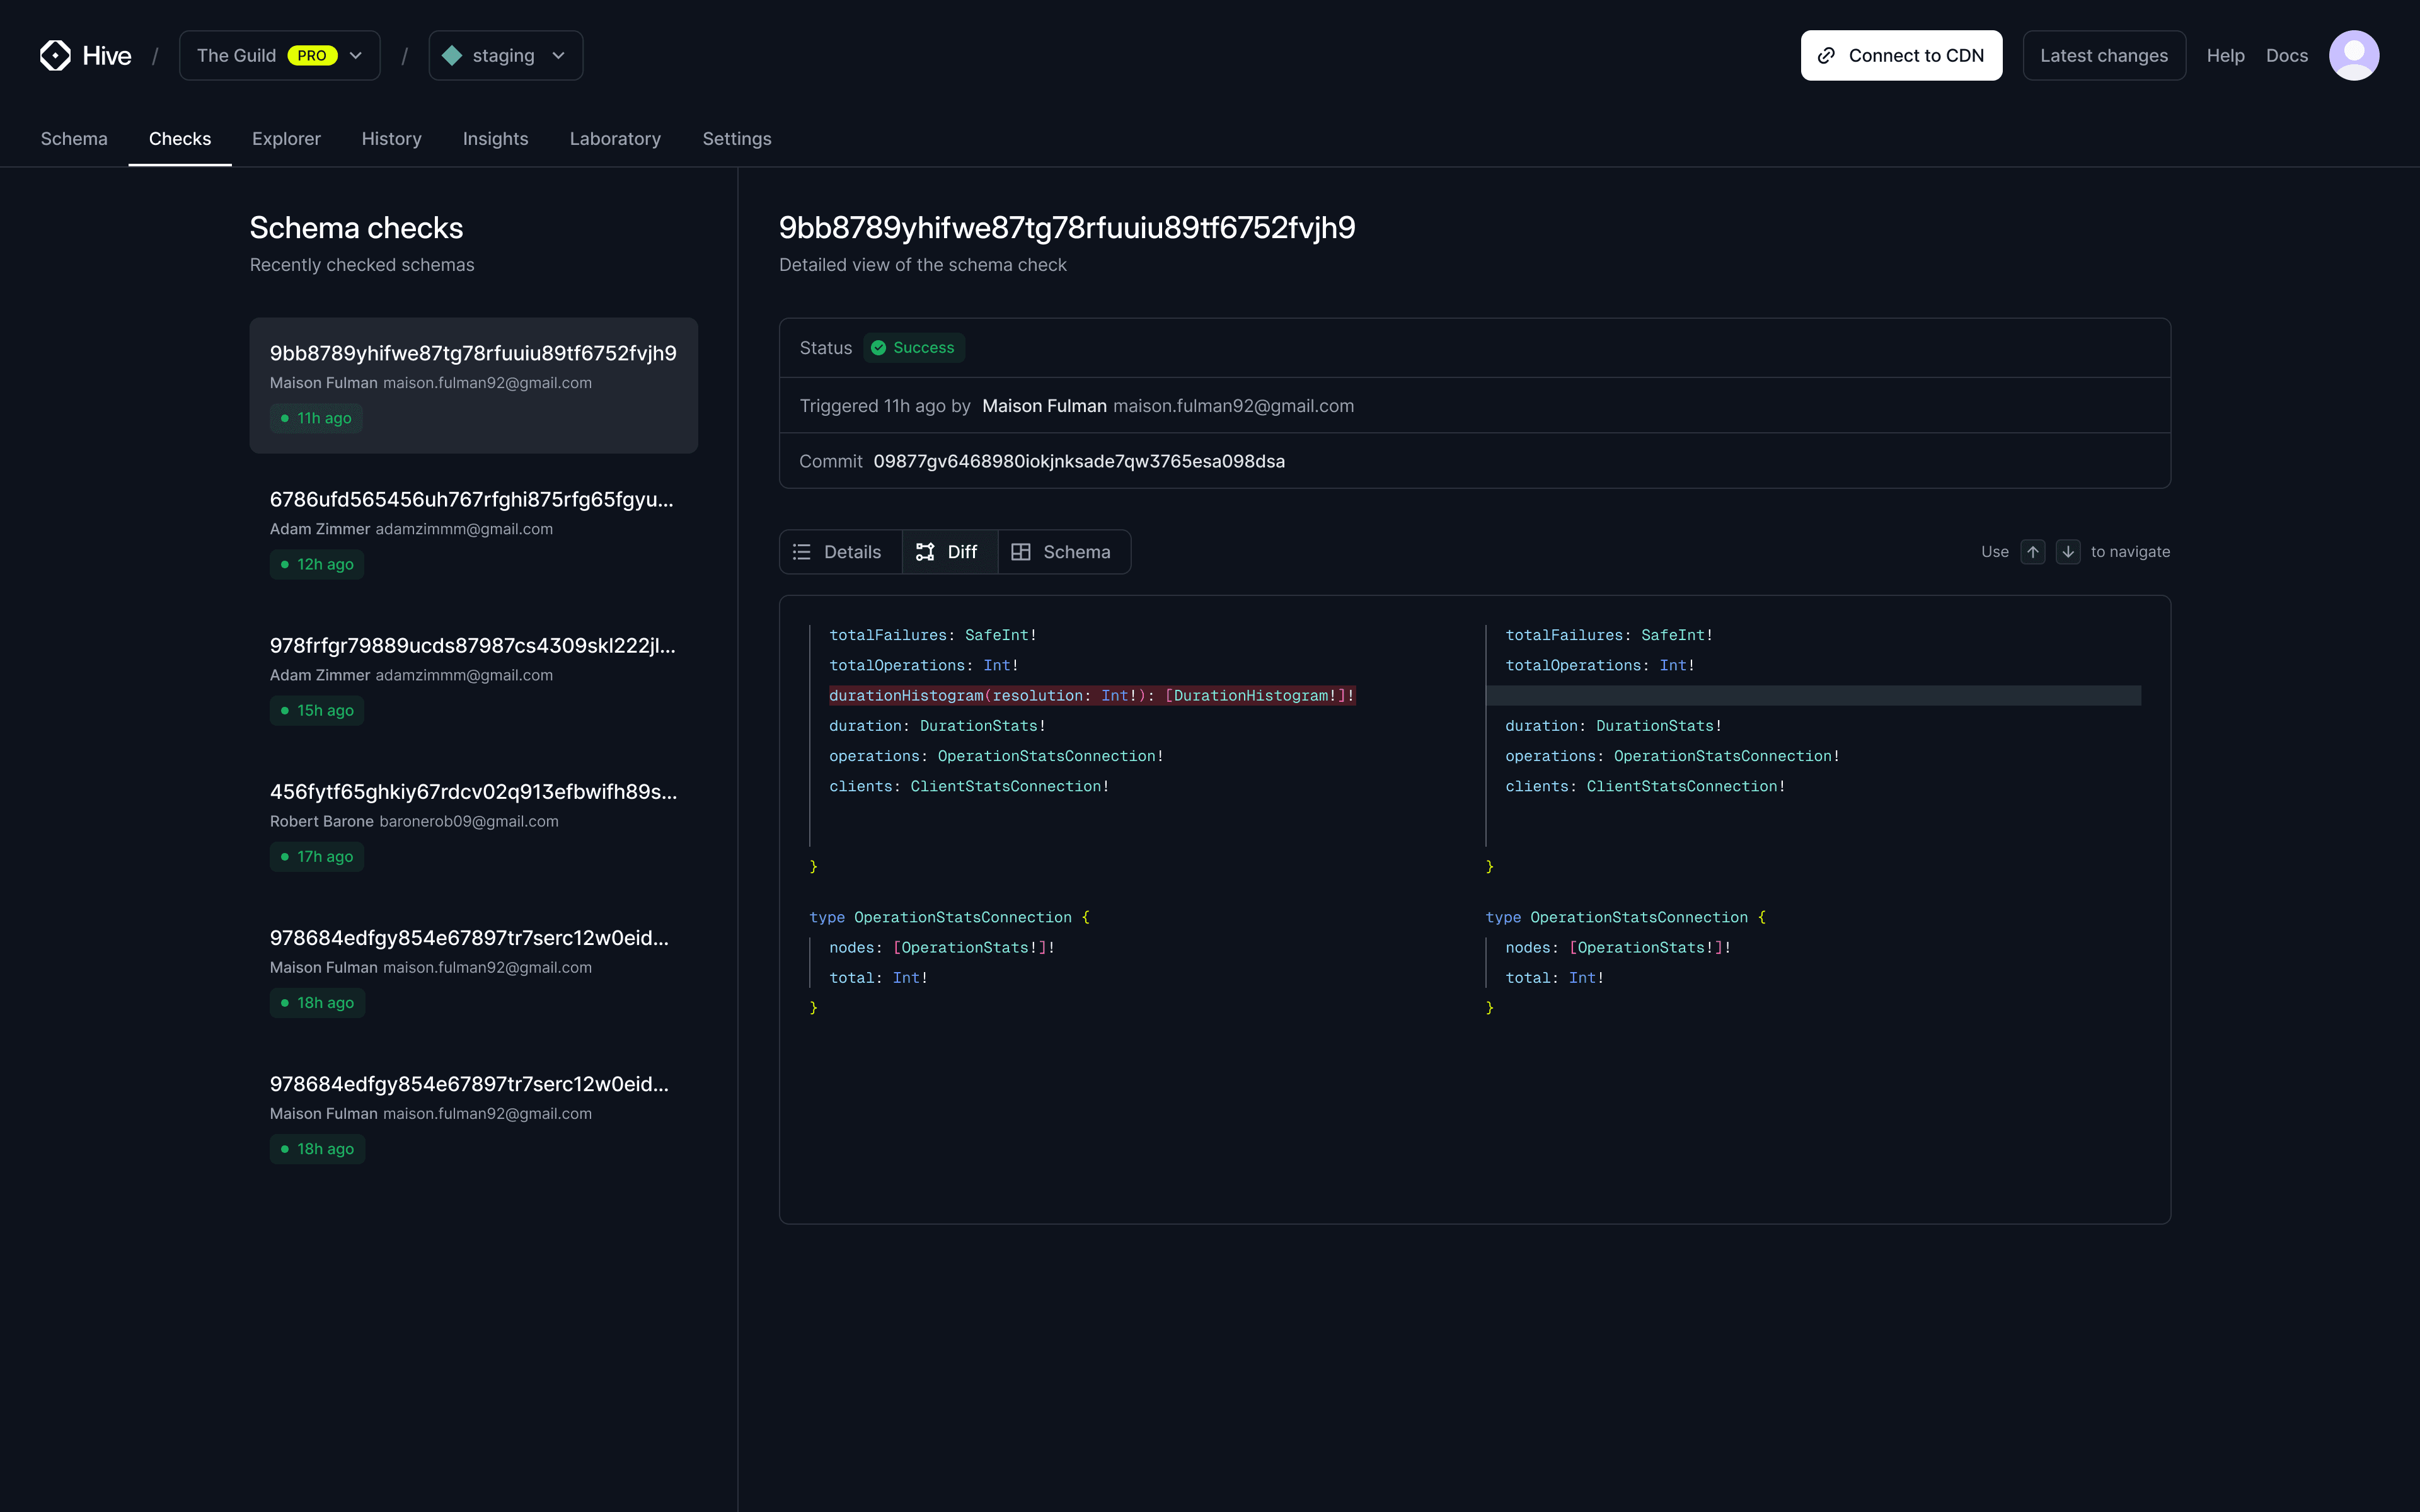The image size is (2420, 1512).
Task: Open schema check 6786ufd565456uh767rfghi875rfg65fgyu...
Action: (x=473, y=532)
